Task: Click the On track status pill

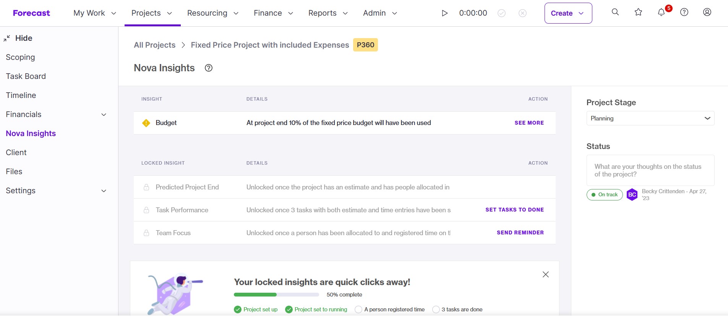Action: tap(605, 195)
